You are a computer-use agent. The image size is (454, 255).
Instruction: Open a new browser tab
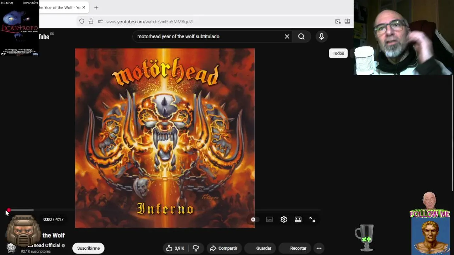[x=96, y=7]
